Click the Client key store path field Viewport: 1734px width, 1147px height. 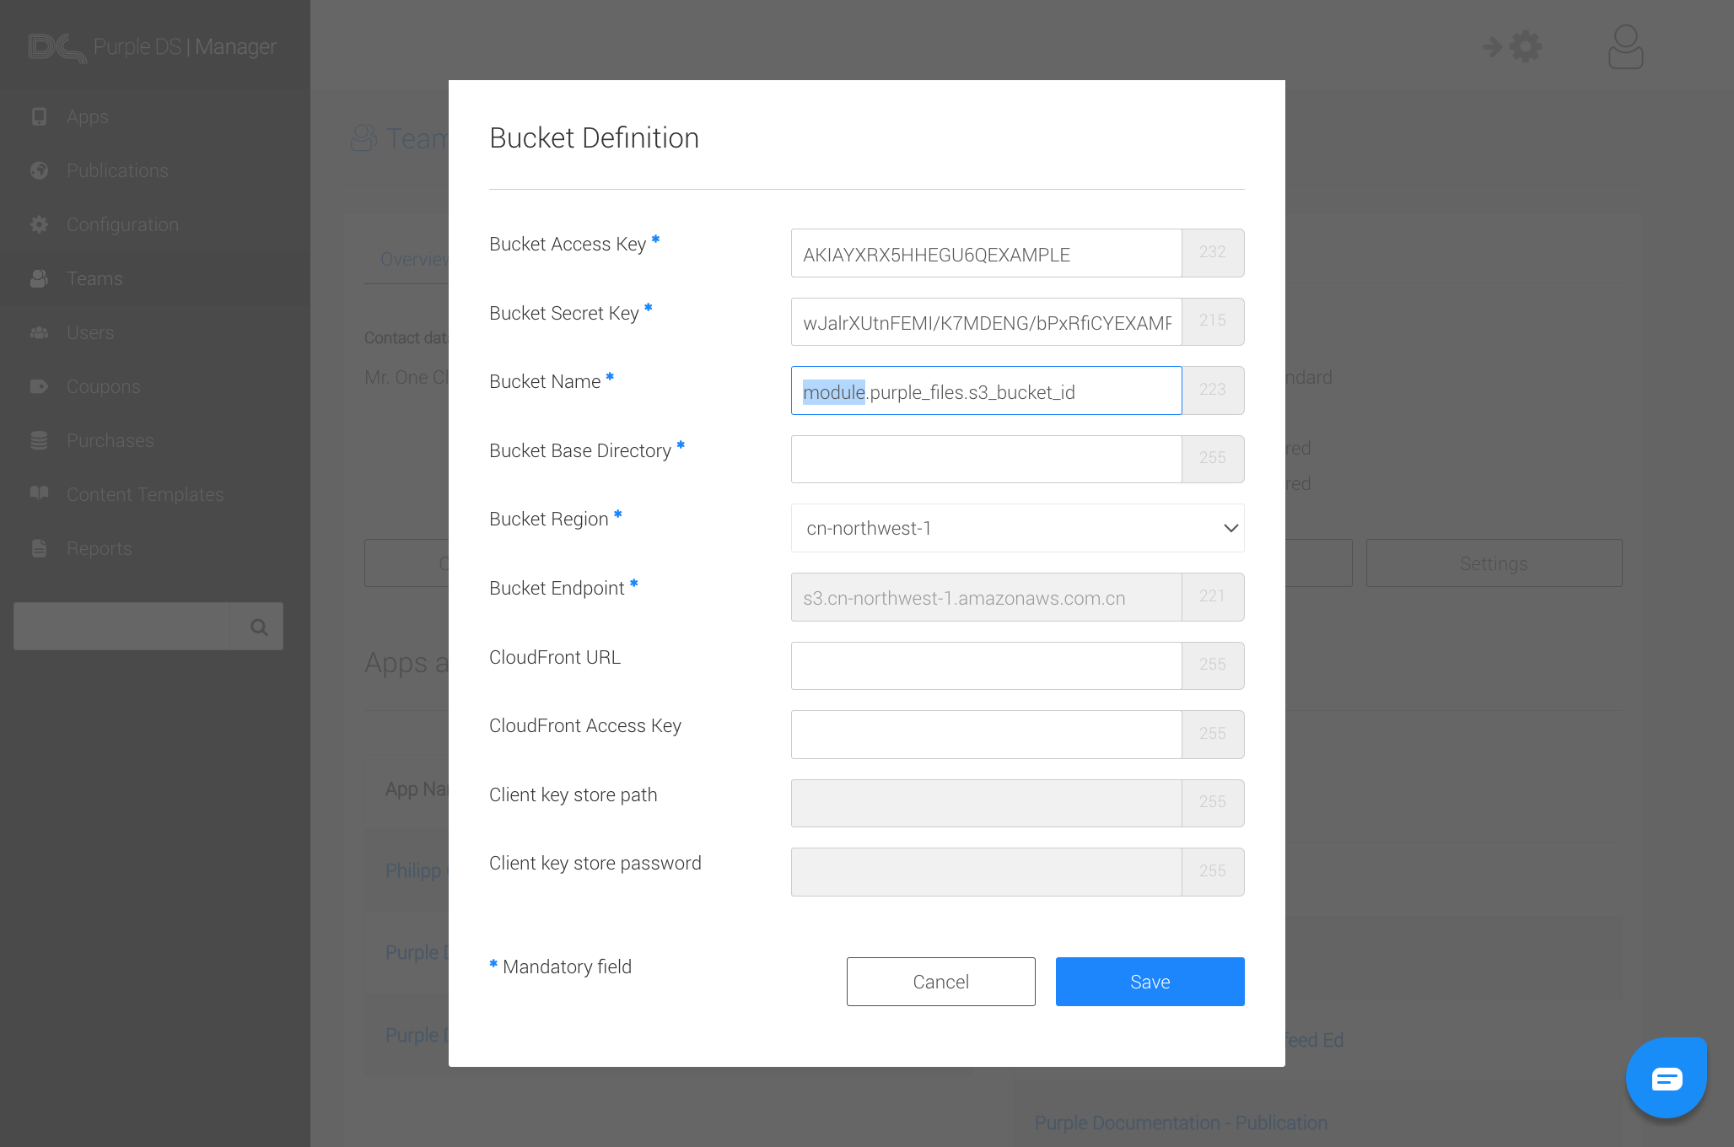[986, 804]
